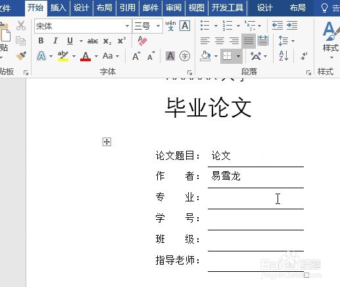Image resolution: width=340 pixels, height=287 pixels.
Task: Align text right
Action: [234, 41]
